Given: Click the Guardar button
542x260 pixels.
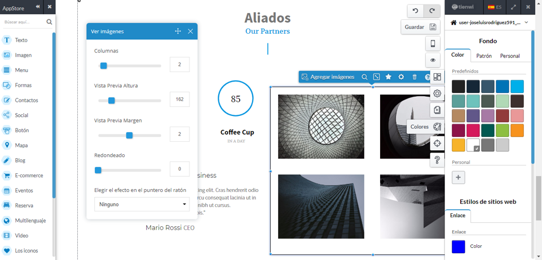Looking at the screenshot, I should [420, 27].
